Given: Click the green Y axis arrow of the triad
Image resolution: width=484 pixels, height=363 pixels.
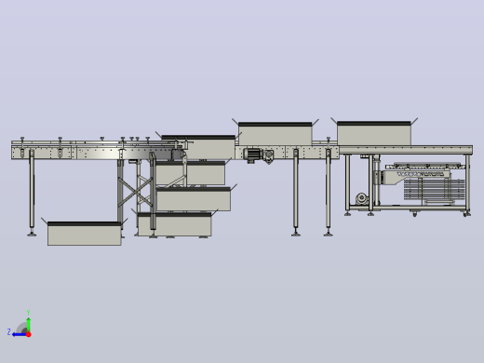Looking at the screenshot, I should pos(28,324).
